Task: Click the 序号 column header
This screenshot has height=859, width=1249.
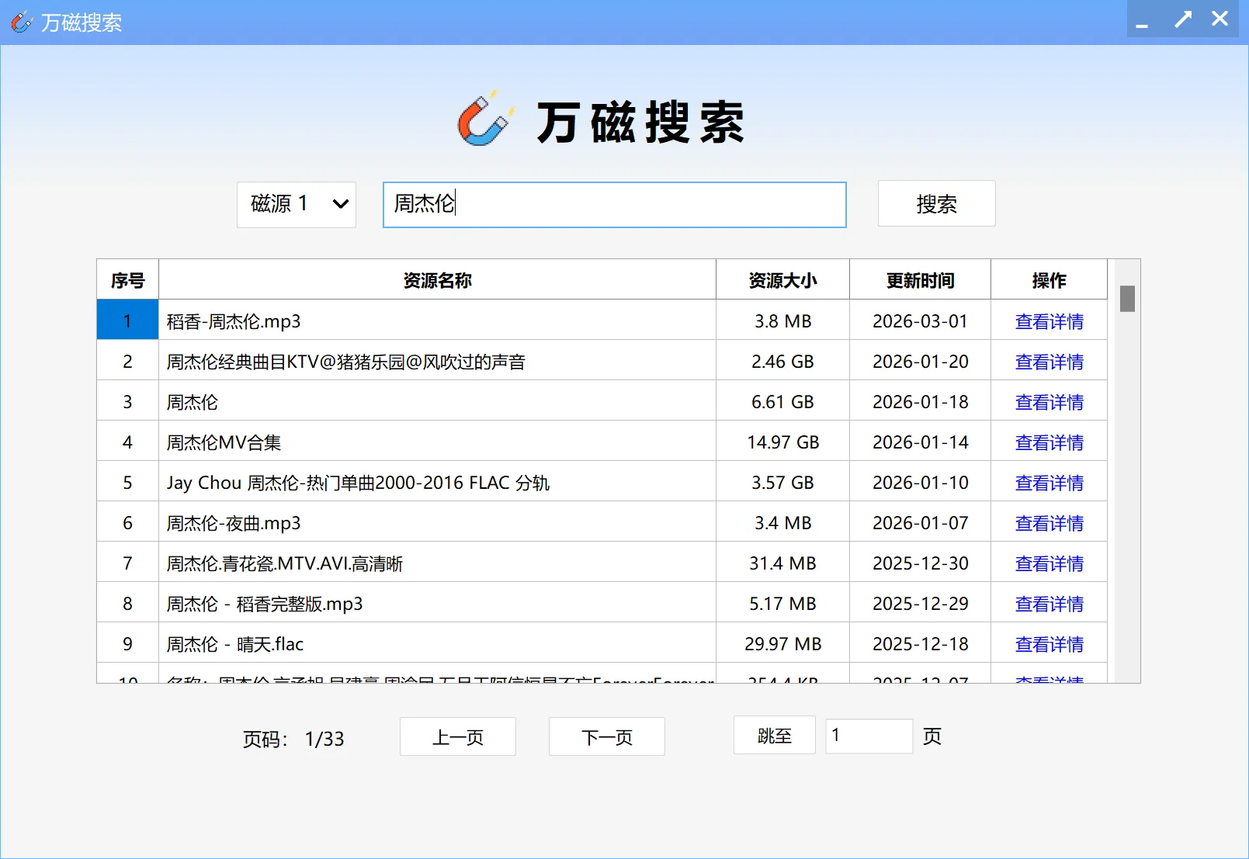Action: point(127,280)
